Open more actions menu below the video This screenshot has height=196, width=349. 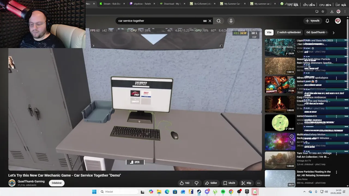(x=258, y=183)
